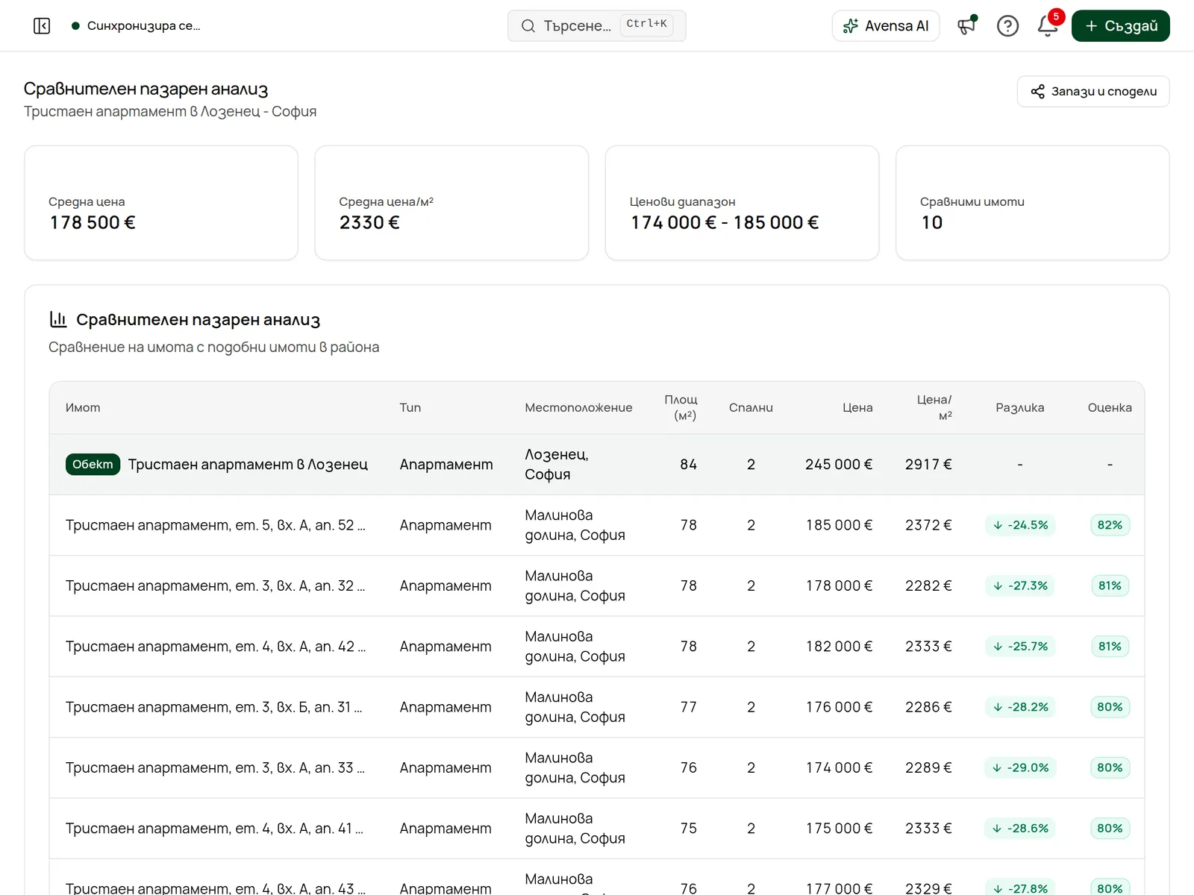Click Запази и сподели button
The height and width of the screenshot is (895, 1194).
[1093, 91]
